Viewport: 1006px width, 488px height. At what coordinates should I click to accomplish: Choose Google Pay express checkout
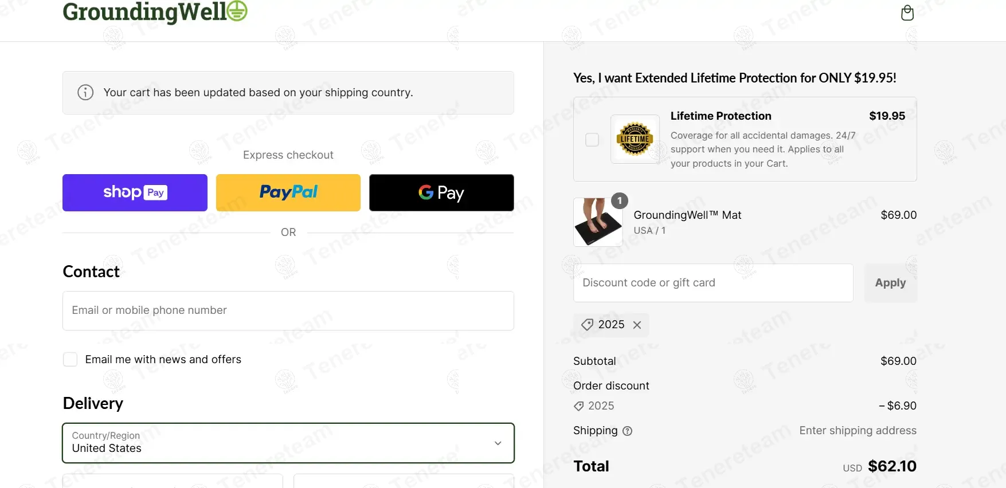[x=441, y=192]
